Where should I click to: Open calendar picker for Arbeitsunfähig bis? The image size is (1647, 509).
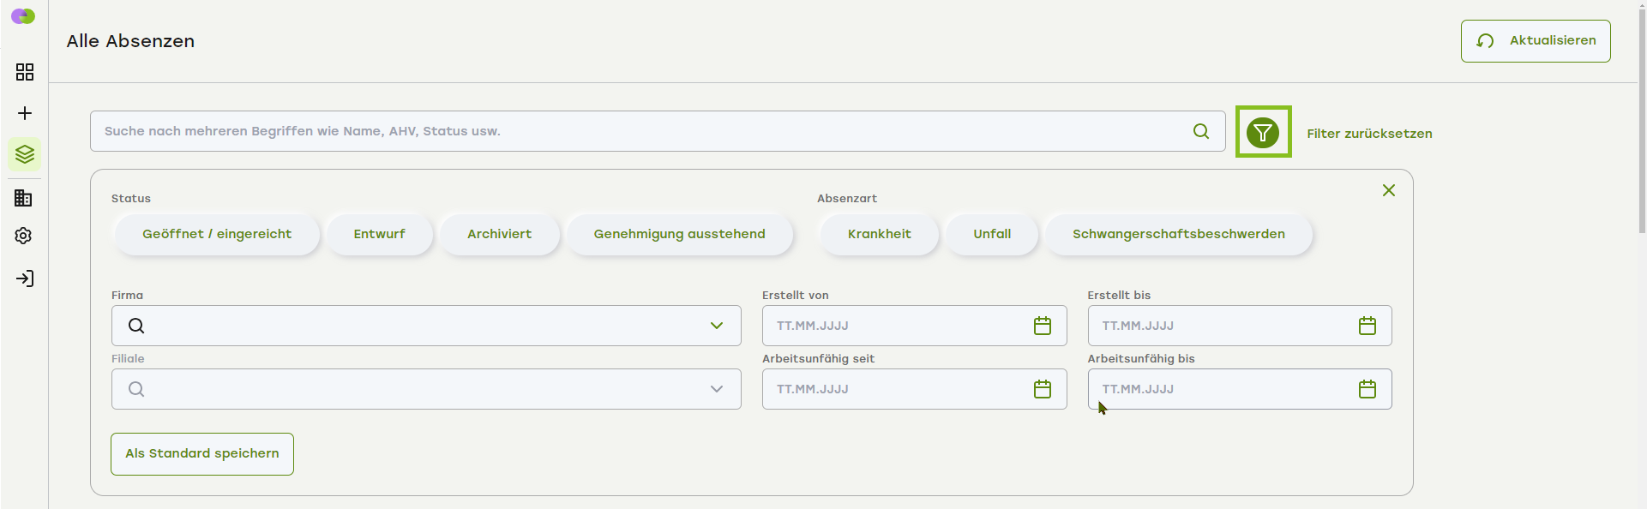click(x=1367, y=389)
